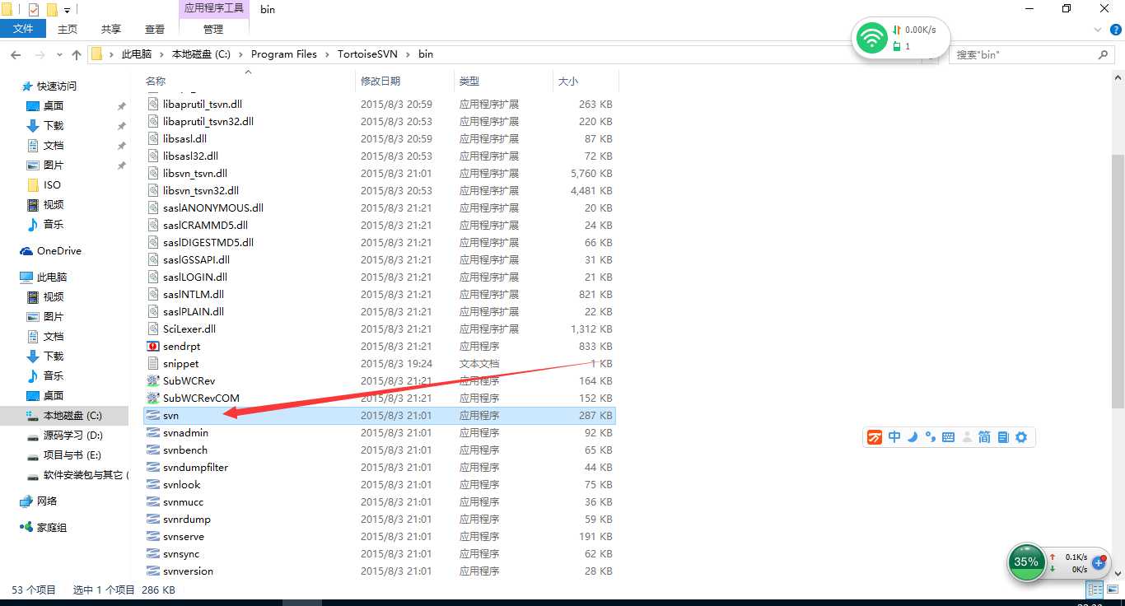This screenshot has height=606, width=1125.
Task: Open 源码学习 (D:) drive
Action: [x=72, y=435]
